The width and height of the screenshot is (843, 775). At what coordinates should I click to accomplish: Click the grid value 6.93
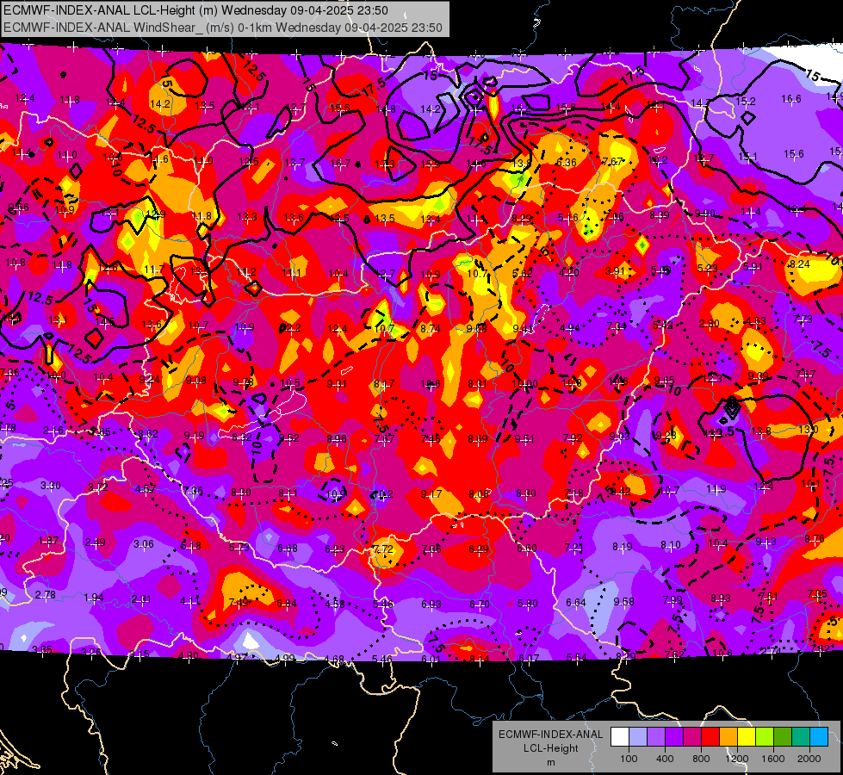coord(431,604)
